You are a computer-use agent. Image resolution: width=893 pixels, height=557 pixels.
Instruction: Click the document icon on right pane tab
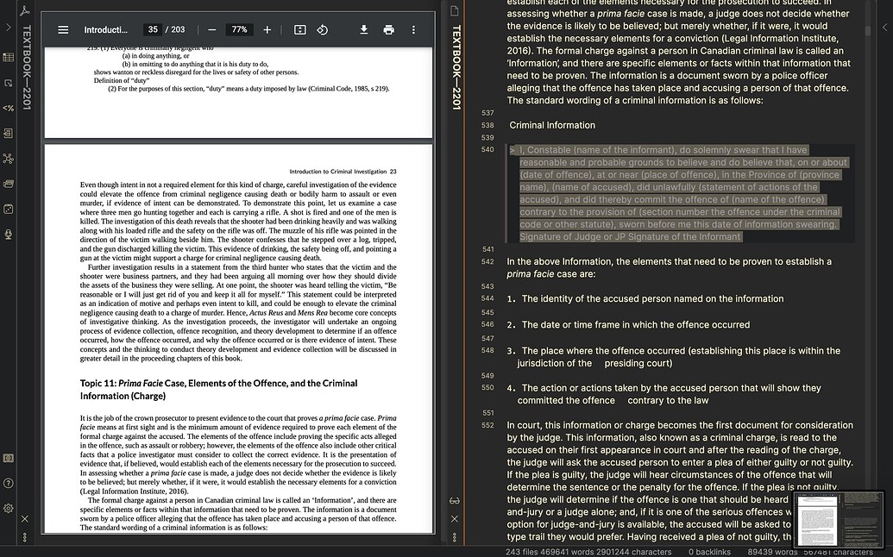[455, 11]
